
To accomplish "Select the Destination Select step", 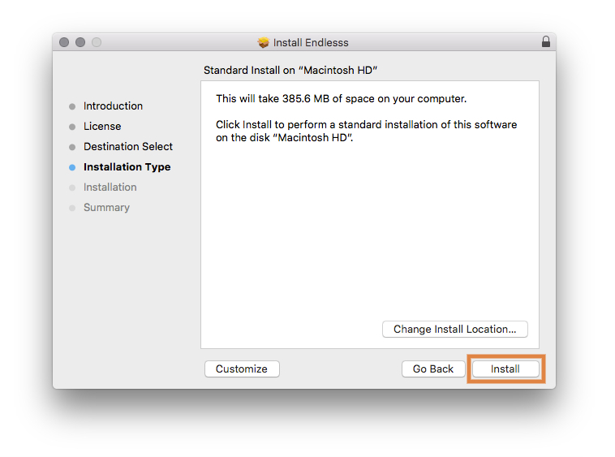I will (x=128, y=146).
